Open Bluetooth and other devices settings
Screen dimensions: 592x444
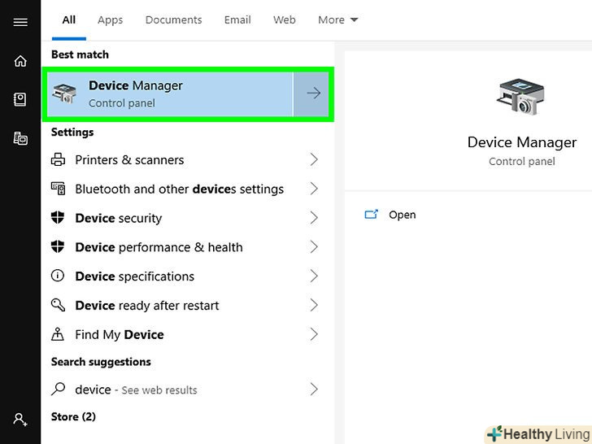coord(188,189)
